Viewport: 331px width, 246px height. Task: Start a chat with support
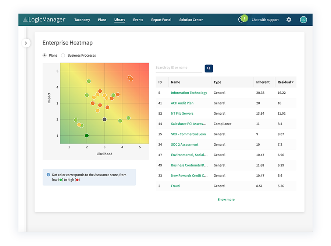[x=265, y=20]
